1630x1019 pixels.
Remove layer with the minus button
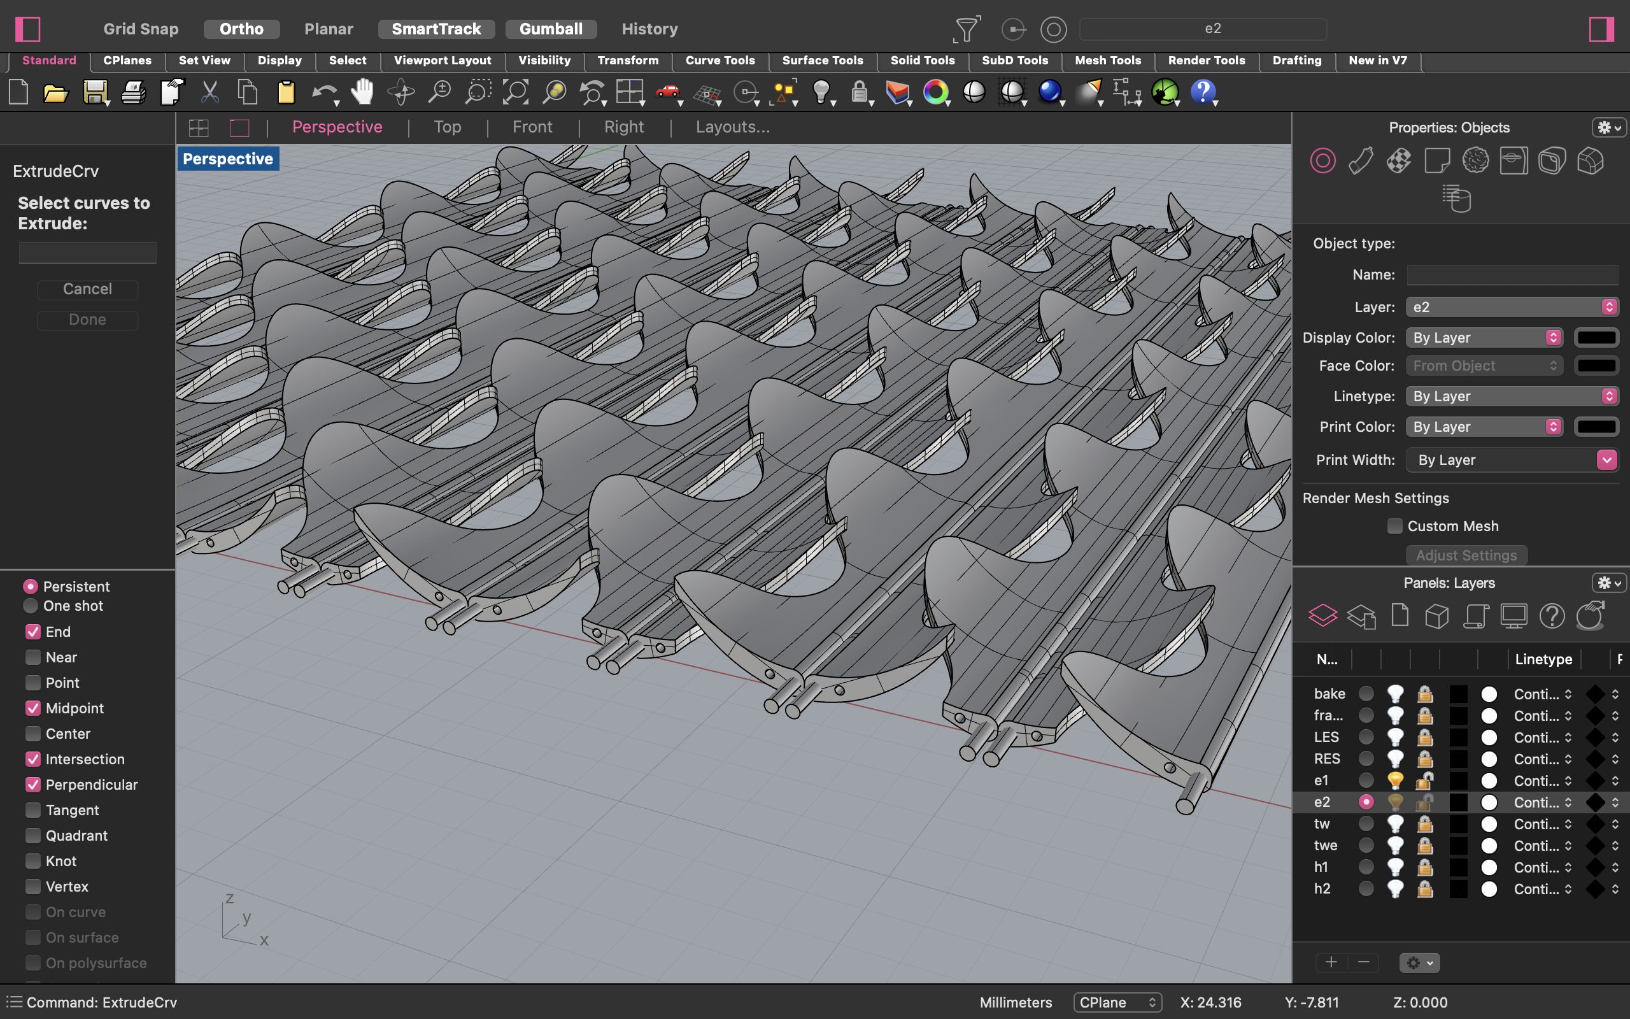(1363, 962)
